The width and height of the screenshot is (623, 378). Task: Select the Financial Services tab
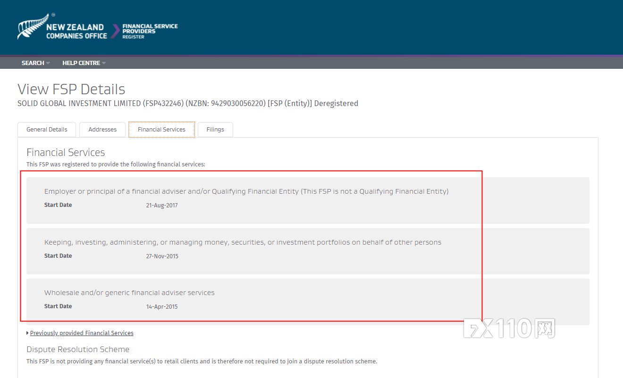pos(161,130)
